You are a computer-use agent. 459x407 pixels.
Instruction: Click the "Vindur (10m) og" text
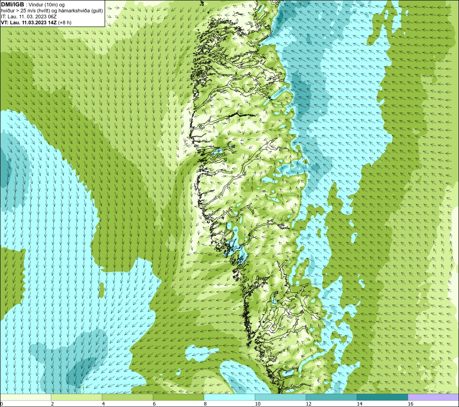tap(46, 5)
